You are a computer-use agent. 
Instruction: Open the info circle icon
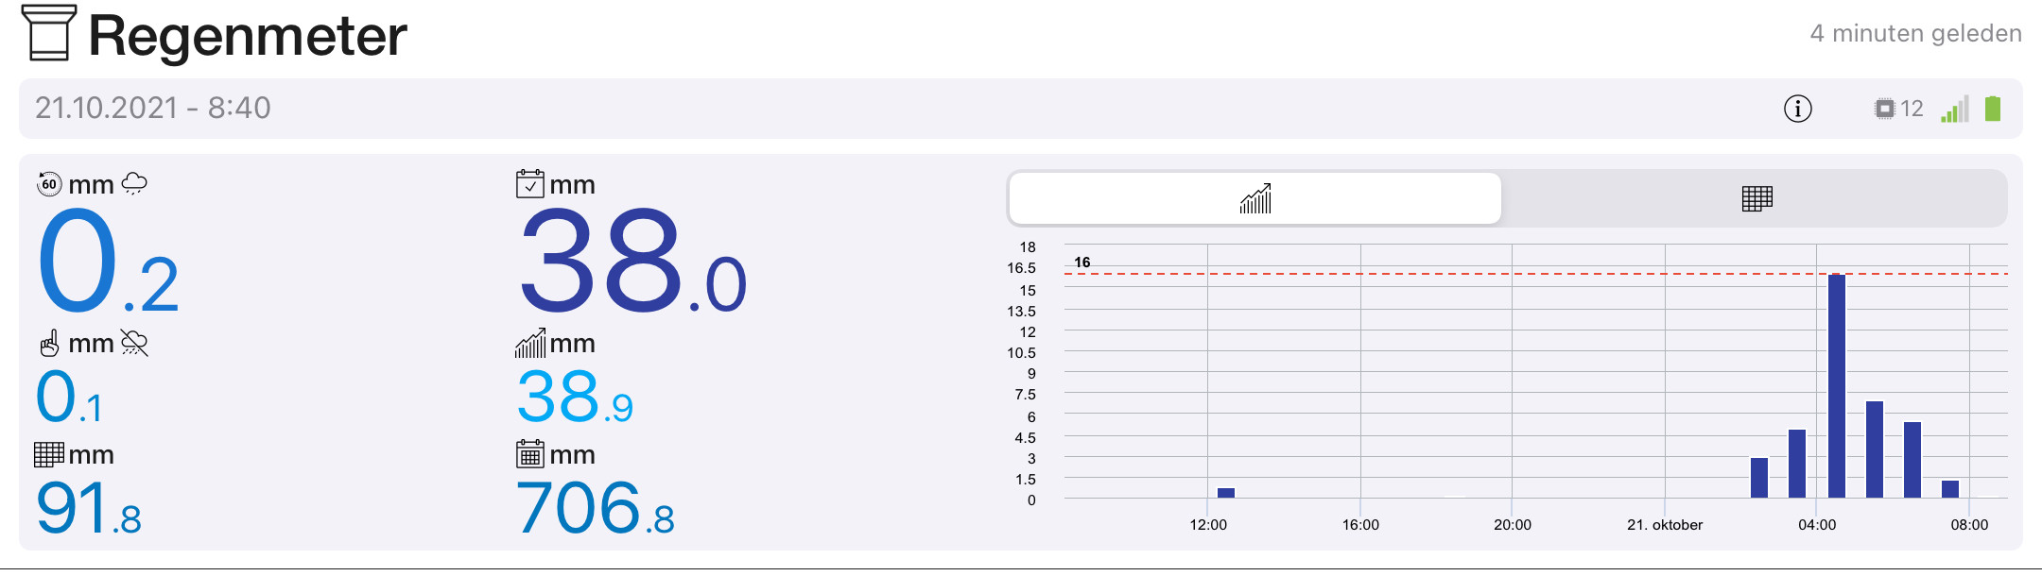[x=1797, y=109]
